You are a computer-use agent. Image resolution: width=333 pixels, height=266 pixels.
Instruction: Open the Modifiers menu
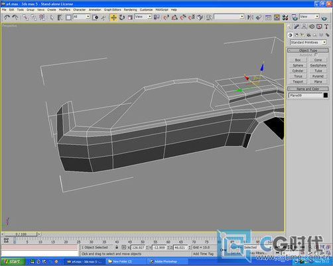(64, 10)
